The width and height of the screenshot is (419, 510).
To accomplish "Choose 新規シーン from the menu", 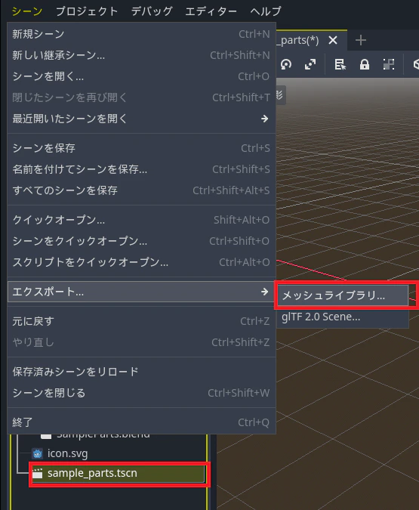I will pos(141,34).
